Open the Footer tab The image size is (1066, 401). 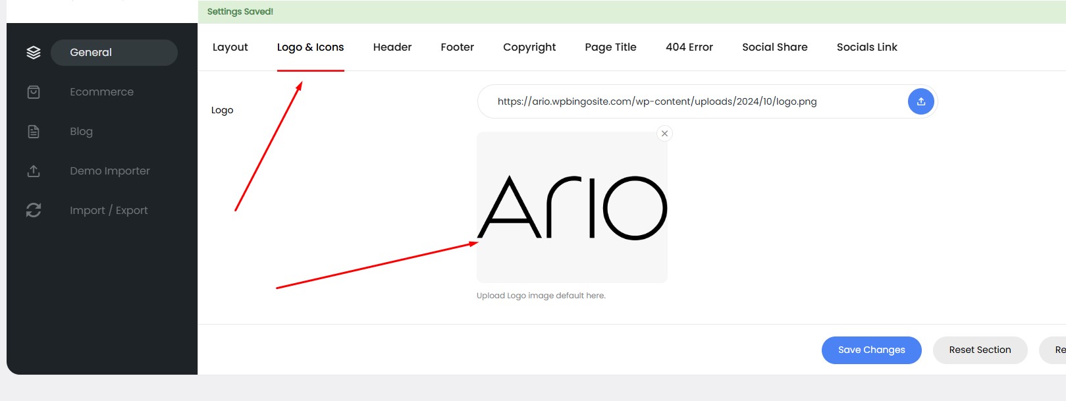tap(457, 47)
